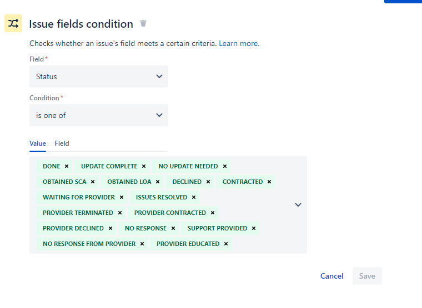
Task: Switch to the Field tab
Action: (62, 143)
